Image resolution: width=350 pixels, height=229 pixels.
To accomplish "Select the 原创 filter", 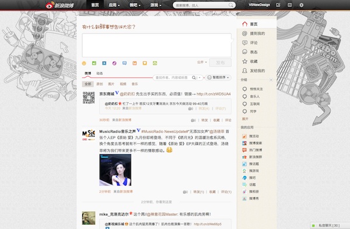I will click(100, 84).
